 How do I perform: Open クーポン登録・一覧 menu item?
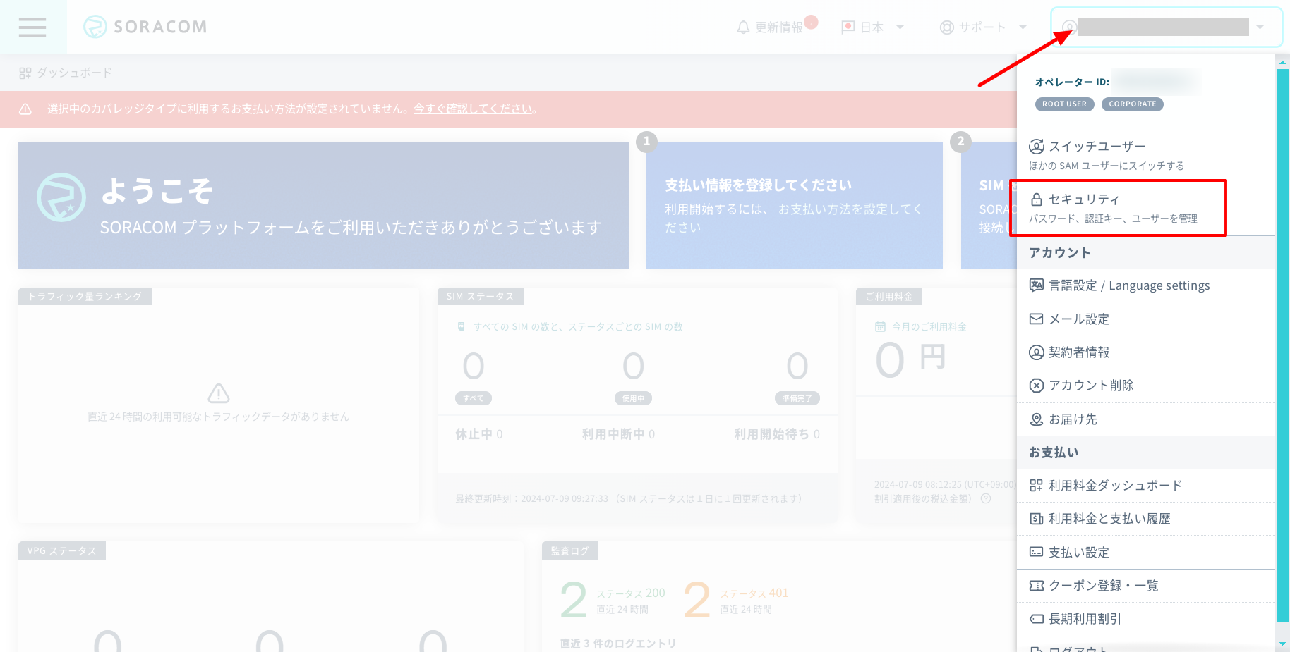click(1146, 586)
